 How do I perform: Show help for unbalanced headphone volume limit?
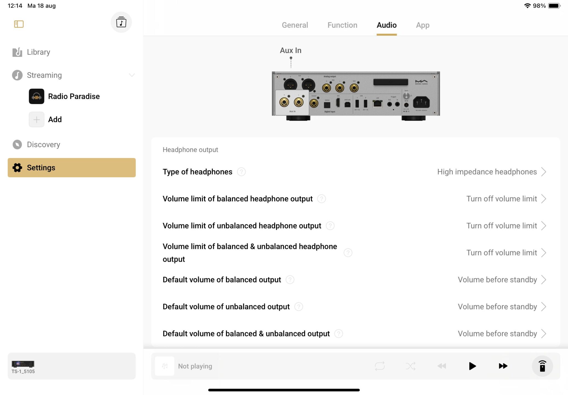[x=330, y=226]
